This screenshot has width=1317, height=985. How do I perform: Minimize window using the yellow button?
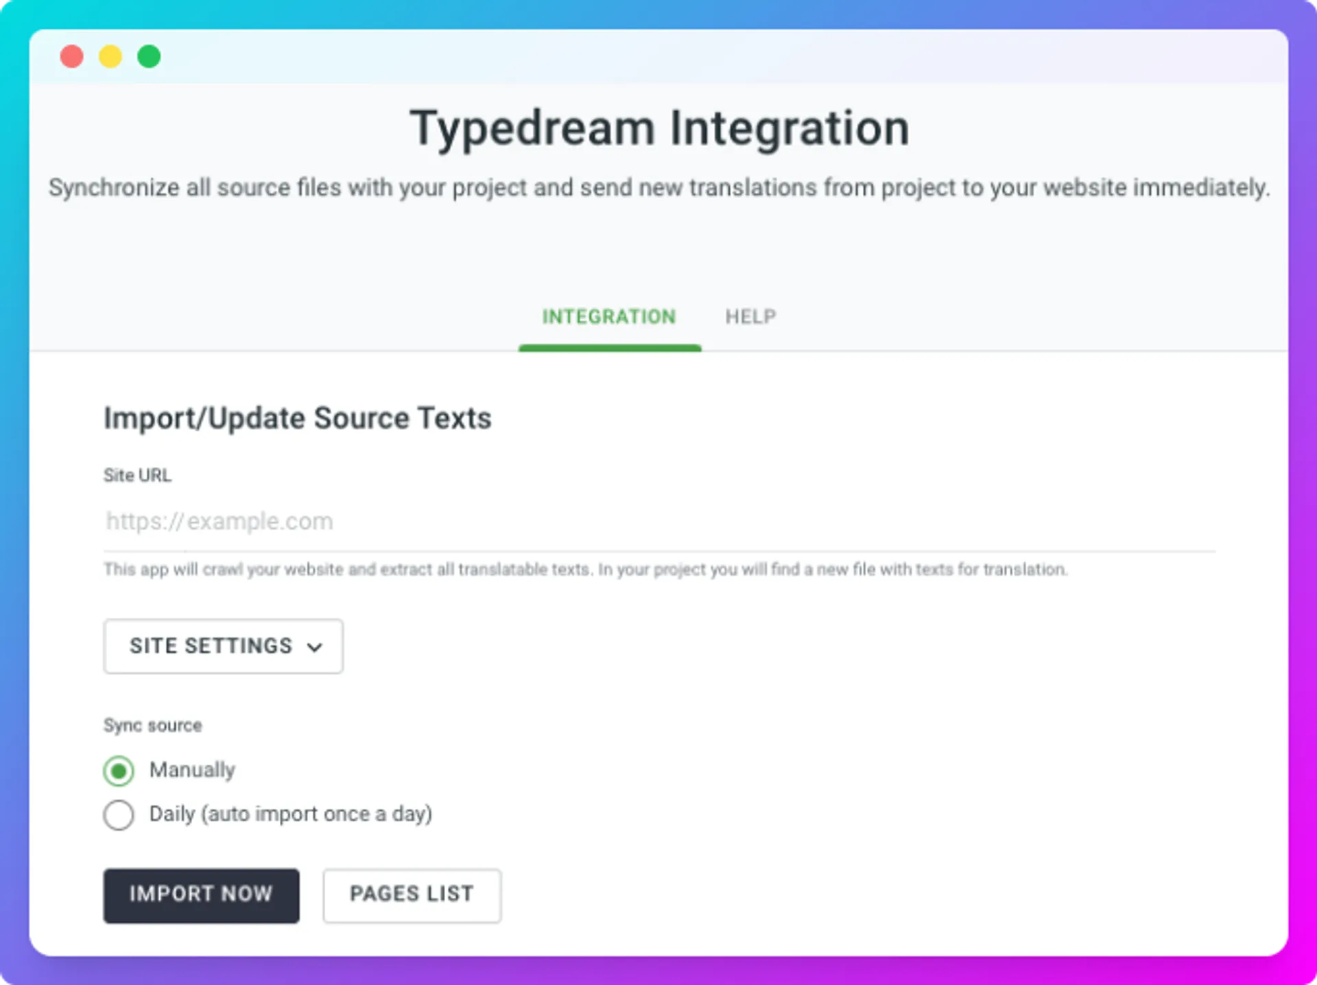[x=110, y=56]
